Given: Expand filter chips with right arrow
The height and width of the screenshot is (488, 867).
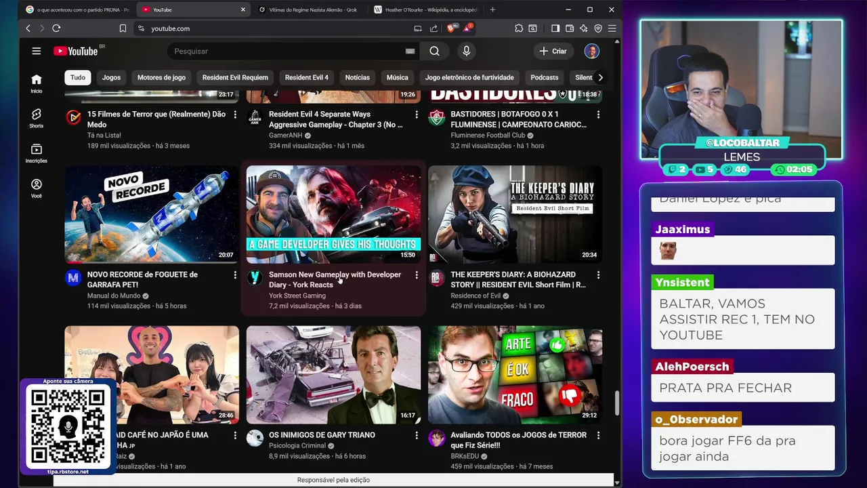Looking at the screenshot, I should [x=600, y=77].
